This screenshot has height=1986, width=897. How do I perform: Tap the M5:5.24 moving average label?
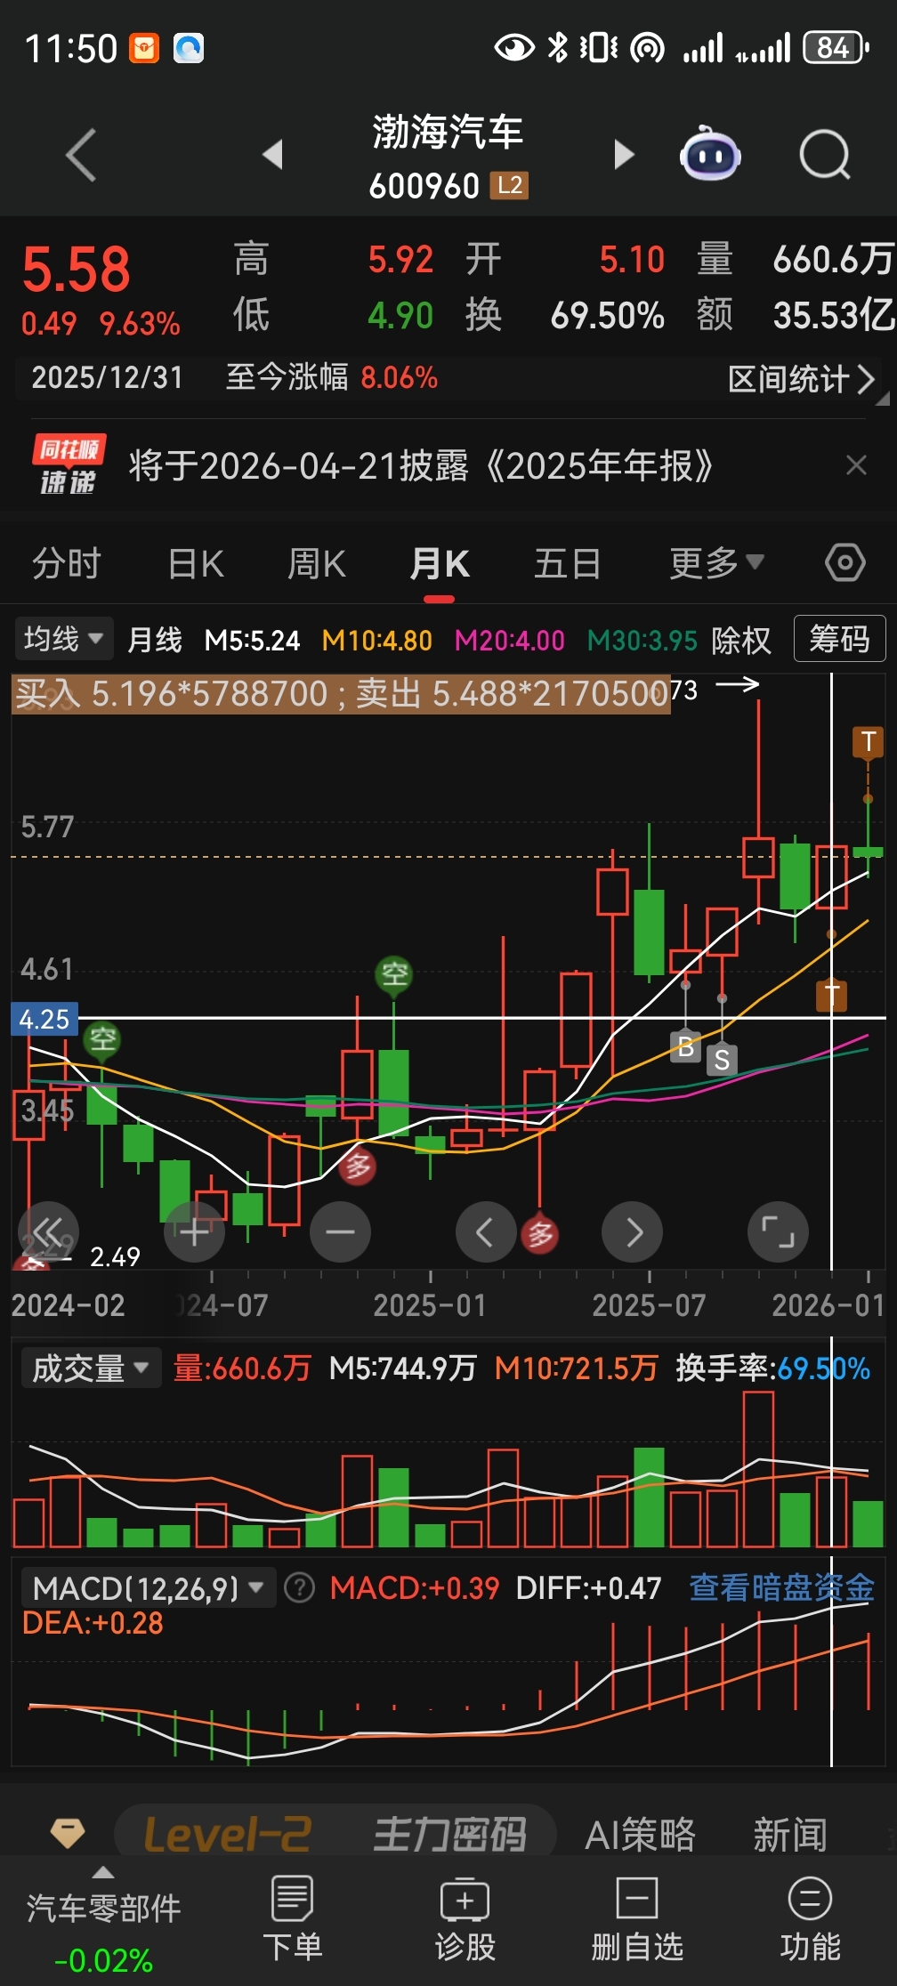click(x=252, y=640)
